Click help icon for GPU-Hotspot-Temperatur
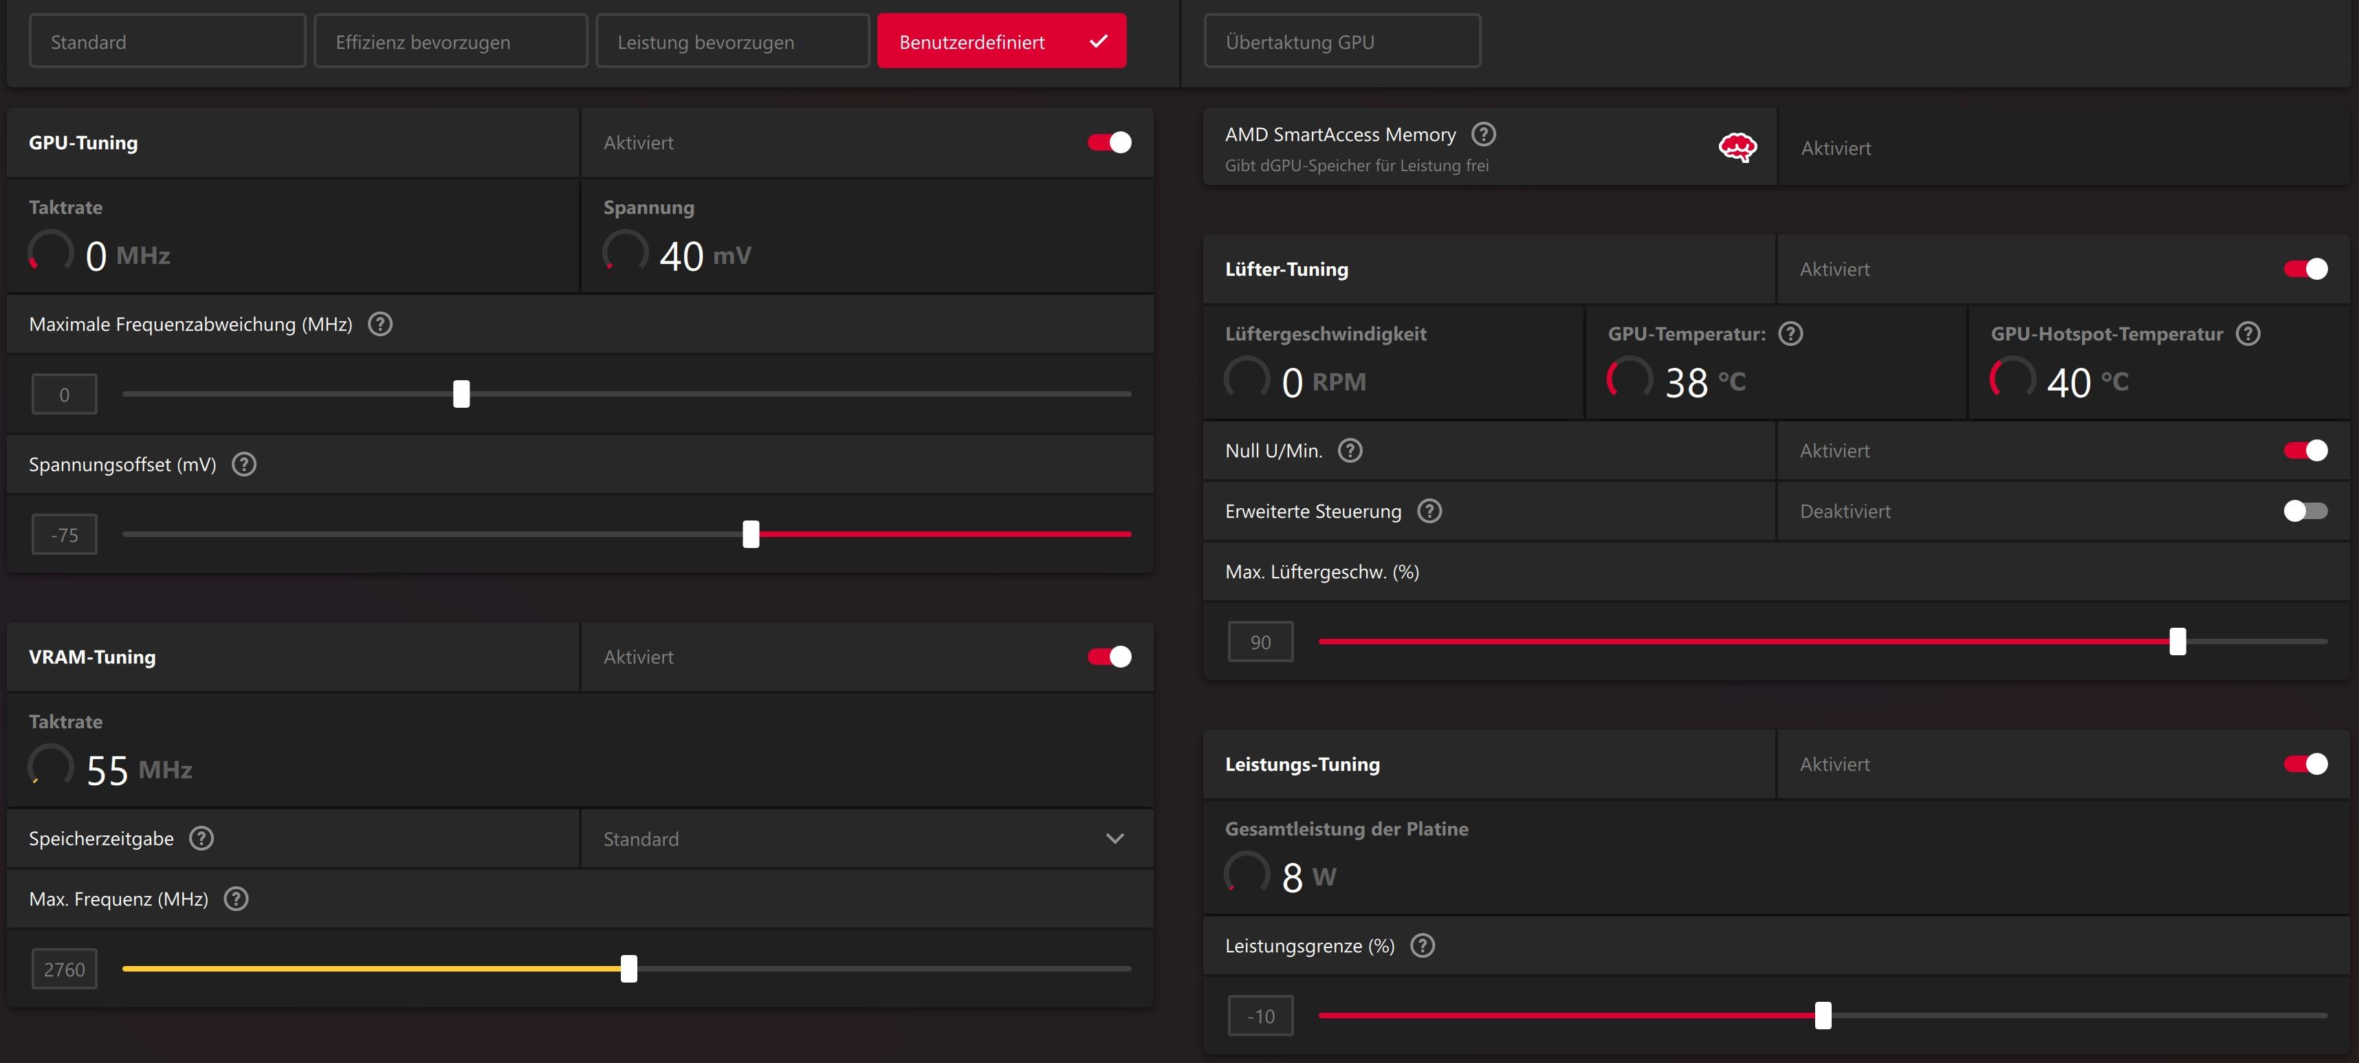 [2248, 334]
